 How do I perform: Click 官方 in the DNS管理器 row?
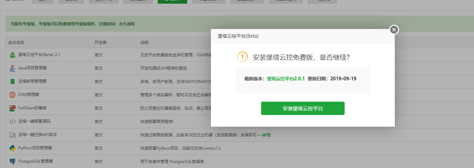(99, 95)
